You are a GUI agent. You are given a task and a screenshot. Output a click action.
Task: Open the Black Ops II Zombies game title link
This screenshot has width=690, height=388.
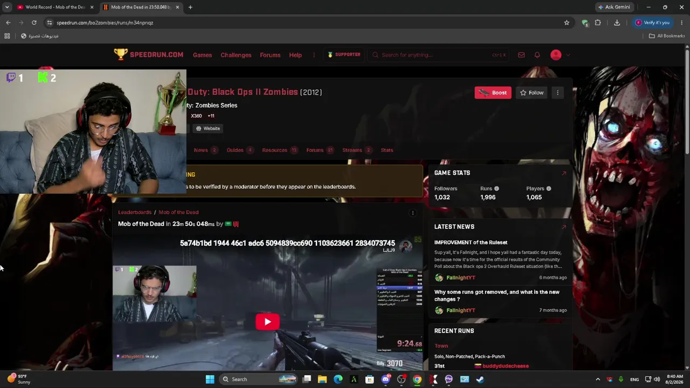pos(243,92)
